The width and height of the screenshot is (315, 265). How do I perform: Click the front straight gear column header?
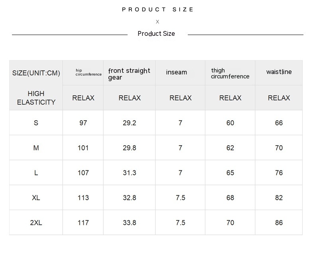tap(129, 74)
